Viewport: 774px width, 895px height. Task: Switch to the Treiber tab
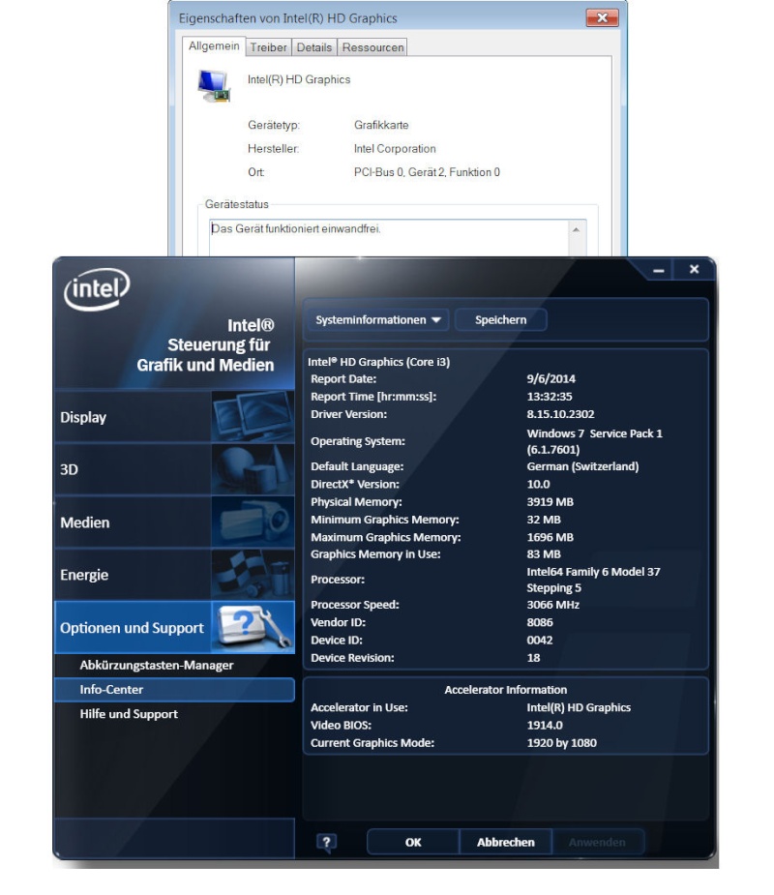coord(268,47)
